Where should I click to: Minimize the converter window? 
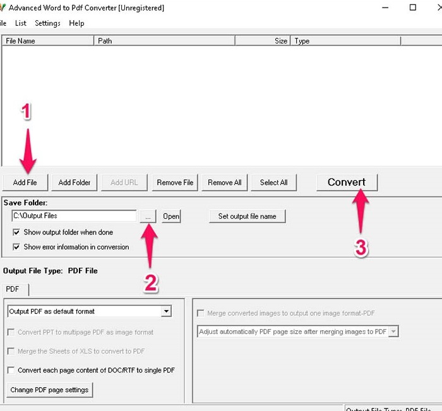click(385, 8)
